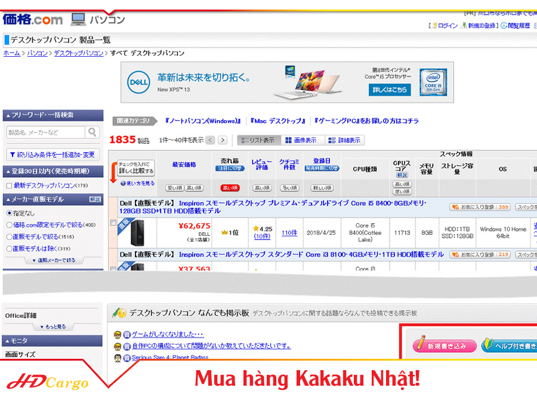Click the レビュー評価 column header
This screenshot has width=537, height=403.
click(x=262, y=164)
